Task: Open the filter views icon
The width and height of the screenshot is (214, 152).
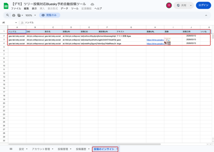Action: [x=19, y=15]
